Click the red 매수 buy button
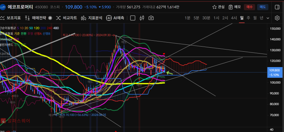Screen dimensions: 284x132 (249, 7)
